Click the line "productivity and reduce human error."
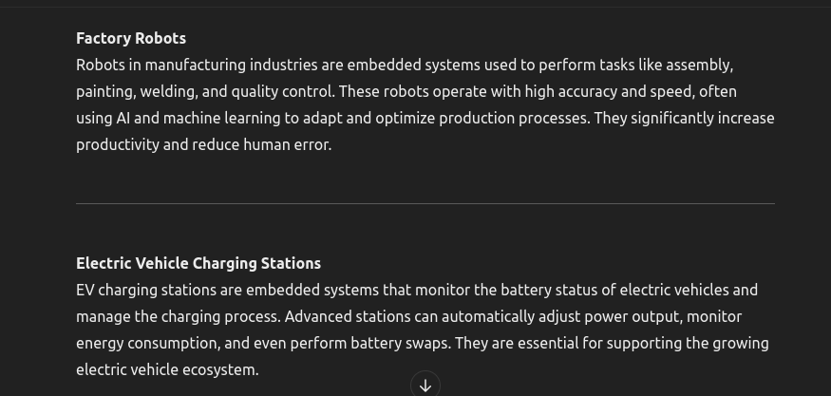The image size is (831, 396). 203,144
